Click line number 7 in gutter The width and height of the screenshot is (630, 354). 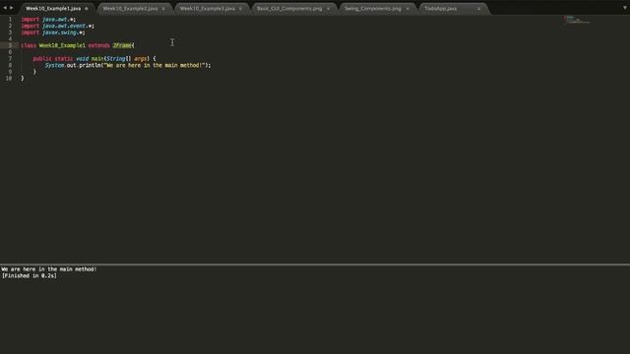pyautogui.click(x=10, y=59)
